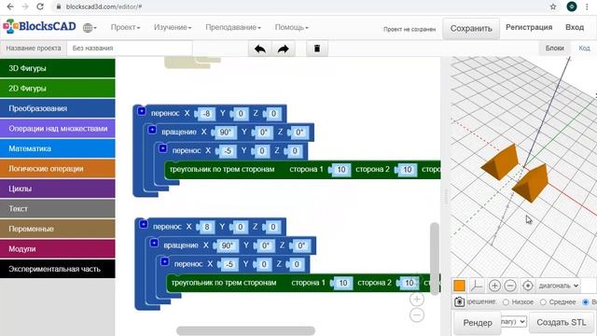Viewport: 597px width, 336px height.
Task: Open the browser profile avatar
Action: (572, 7)
